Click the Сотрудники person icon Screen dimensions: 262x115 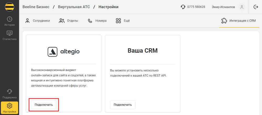28,21
